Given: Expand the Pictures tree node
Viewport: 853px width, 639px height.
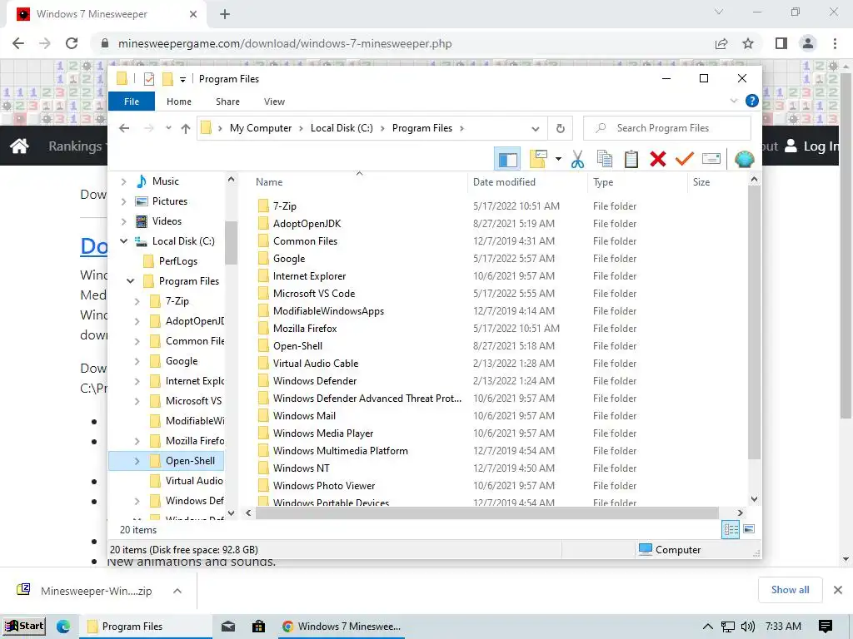Looking at the screenshot, I should coord(123,201).
